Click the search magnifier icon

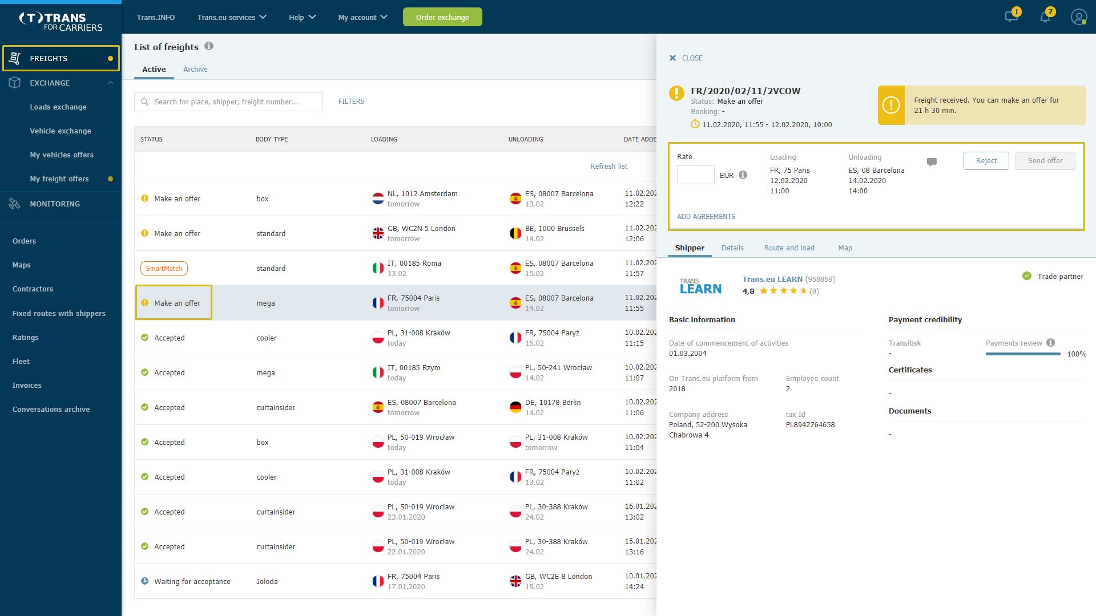145,102
